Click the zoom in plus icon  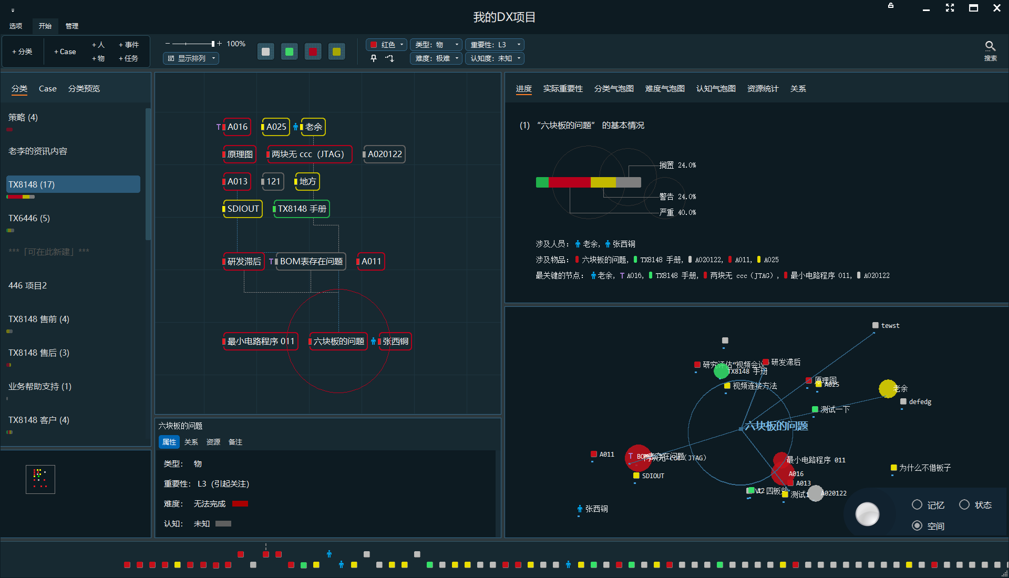tap(219, 44)
